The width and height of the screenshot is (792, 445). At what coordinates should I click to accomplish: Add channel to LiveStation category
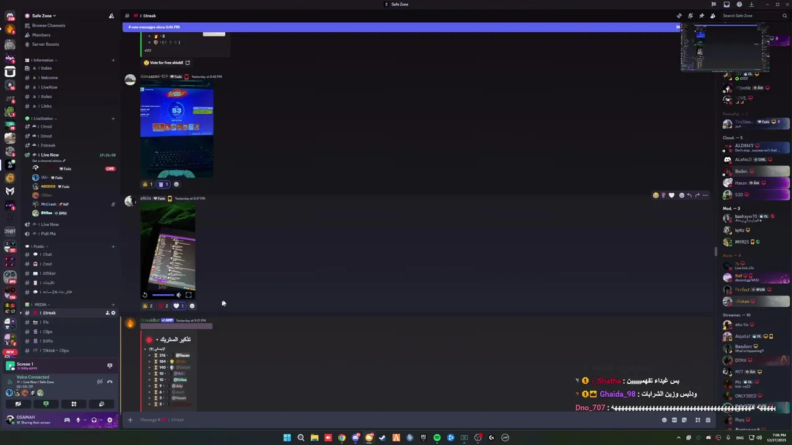[113, 118]
